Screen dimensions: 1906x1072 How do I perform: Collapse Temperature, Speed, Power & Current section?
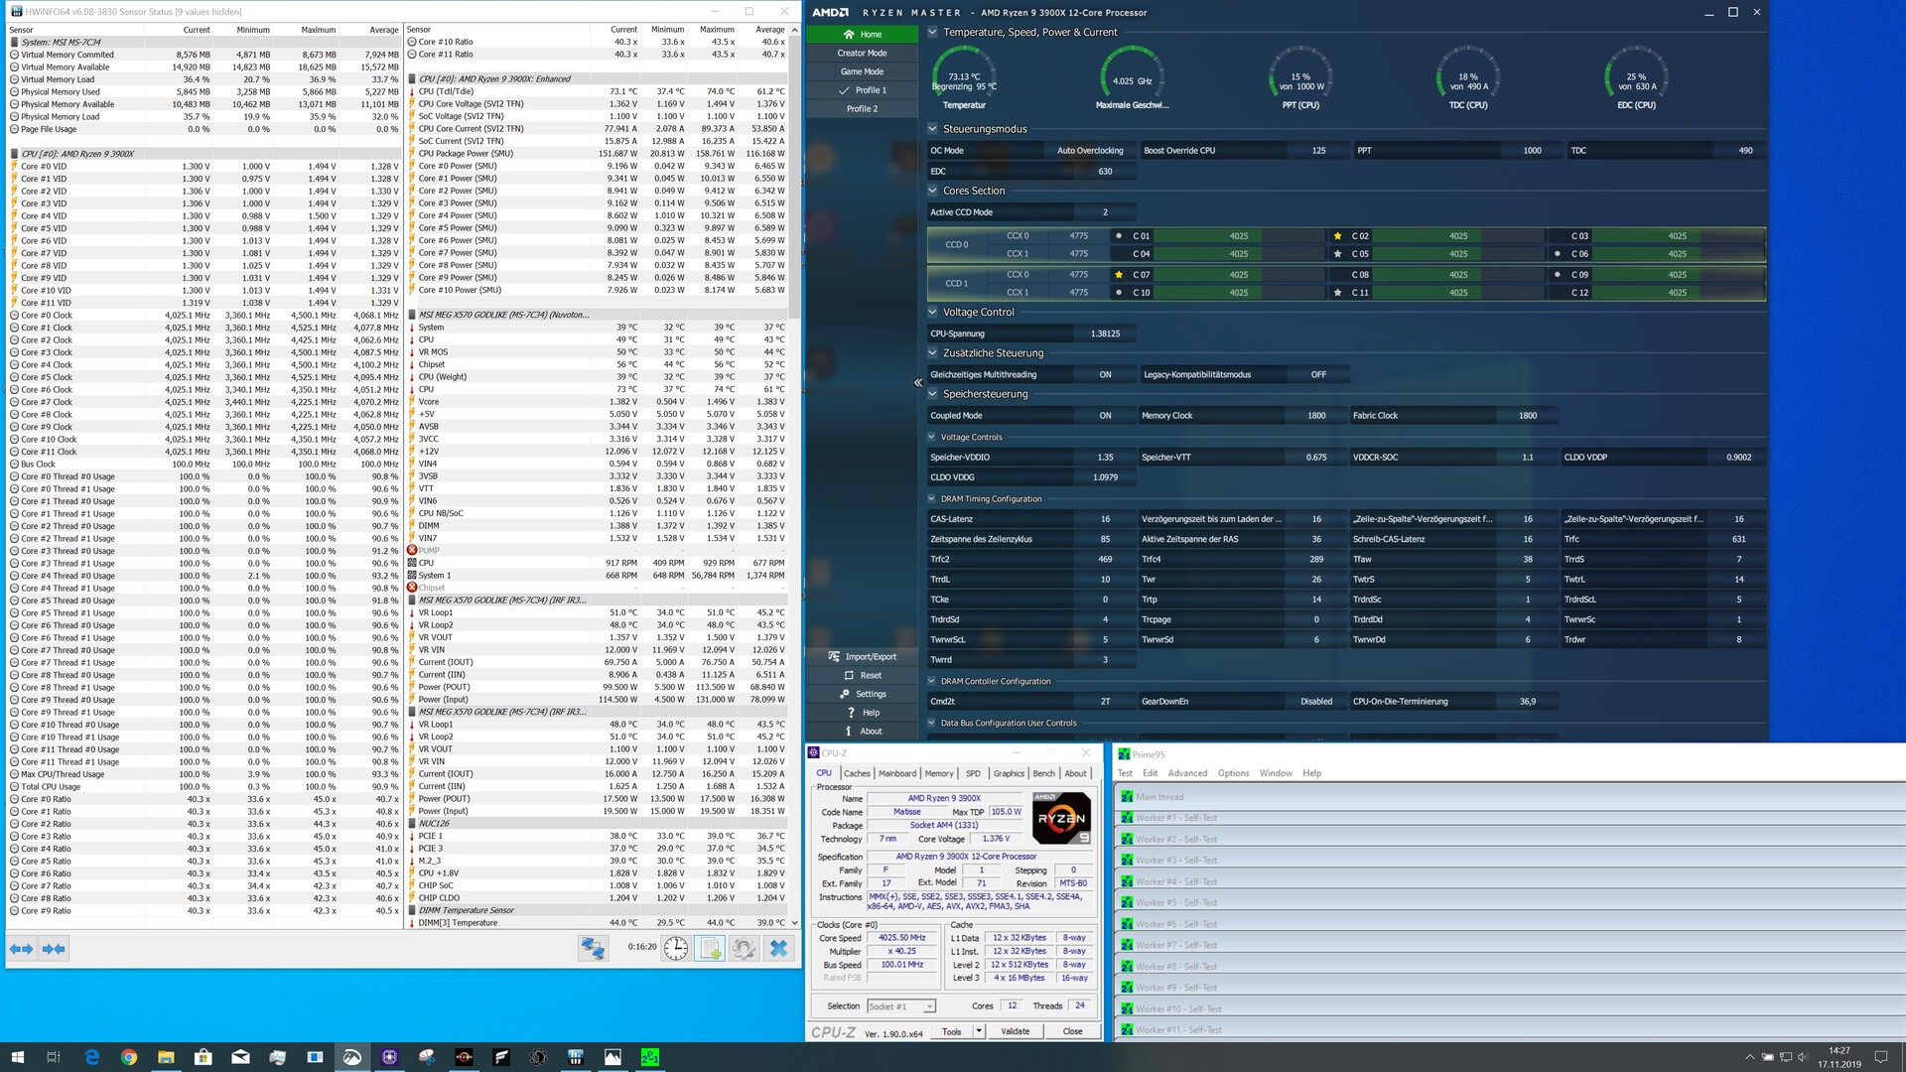point(933,32)
